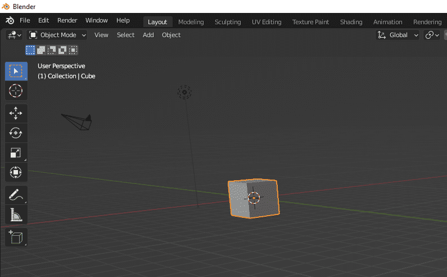This screenshot has height=277, width=447.
Task: Pick the Rotate tool
Action: [16, 133]
